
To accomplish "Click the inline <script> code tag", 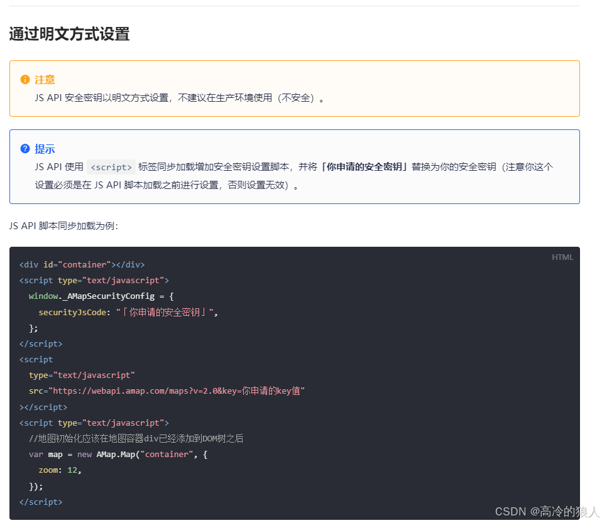I will tap(111, 167).
